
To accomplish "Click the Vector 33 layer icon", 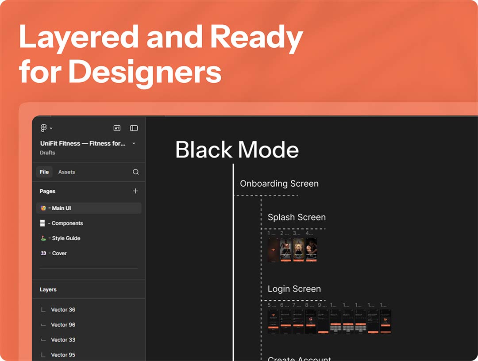I will [43, 340].
